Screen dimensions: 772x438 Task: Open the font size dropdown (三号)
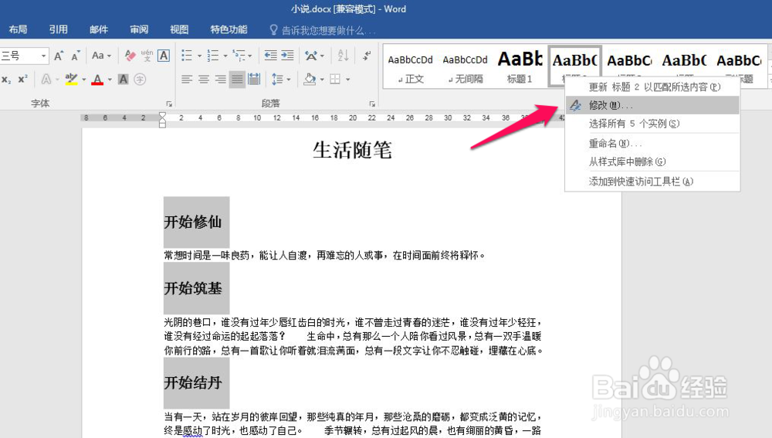43,56
